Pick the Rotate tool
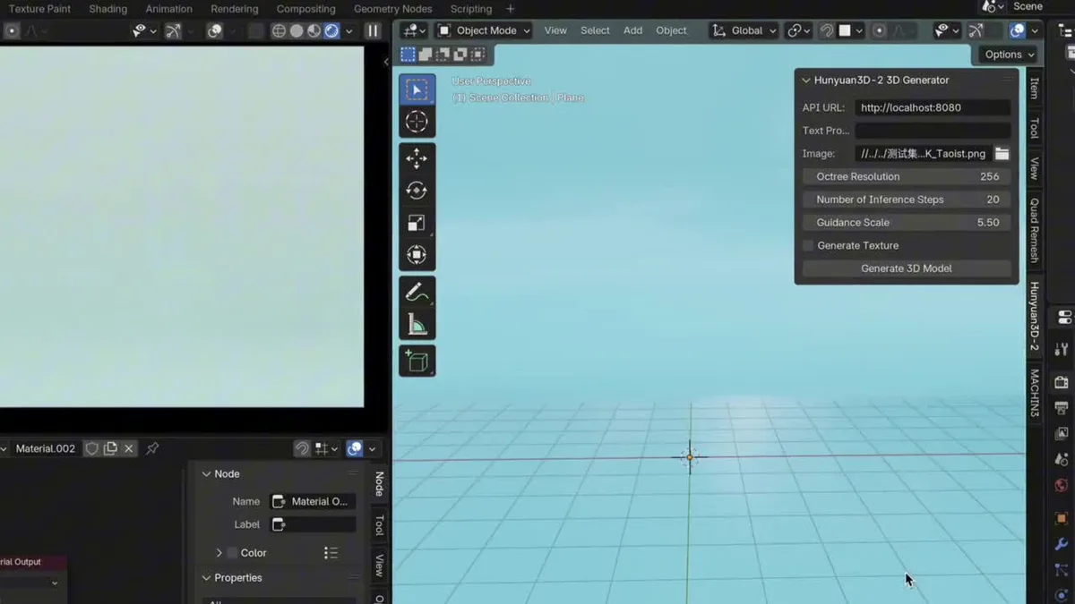This screenshot has height=604, width=1075. 417,191
